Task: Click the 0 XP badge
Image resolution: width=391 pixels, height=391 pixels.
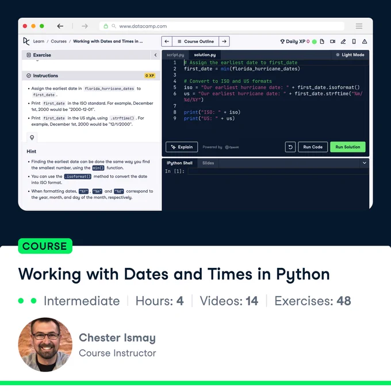Action: tap(149, 75)
